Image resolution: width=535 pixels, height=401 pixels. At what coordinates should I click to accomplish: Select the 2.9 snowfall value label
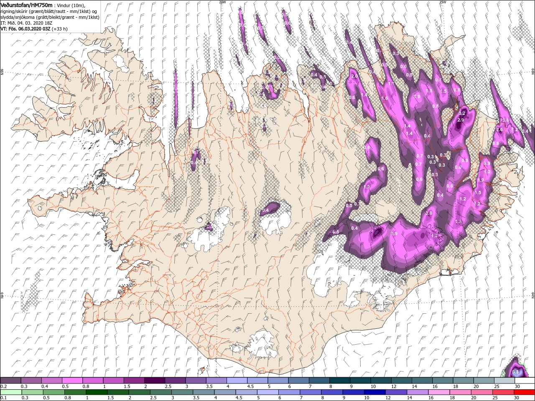[x=461, y=120]
